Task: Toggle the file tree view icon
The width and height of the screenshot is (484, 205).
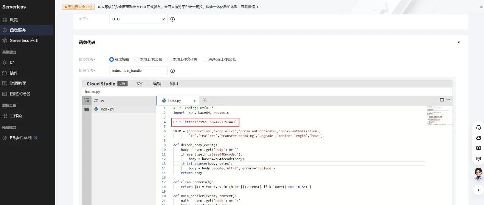Action: [x=87, y=100]
